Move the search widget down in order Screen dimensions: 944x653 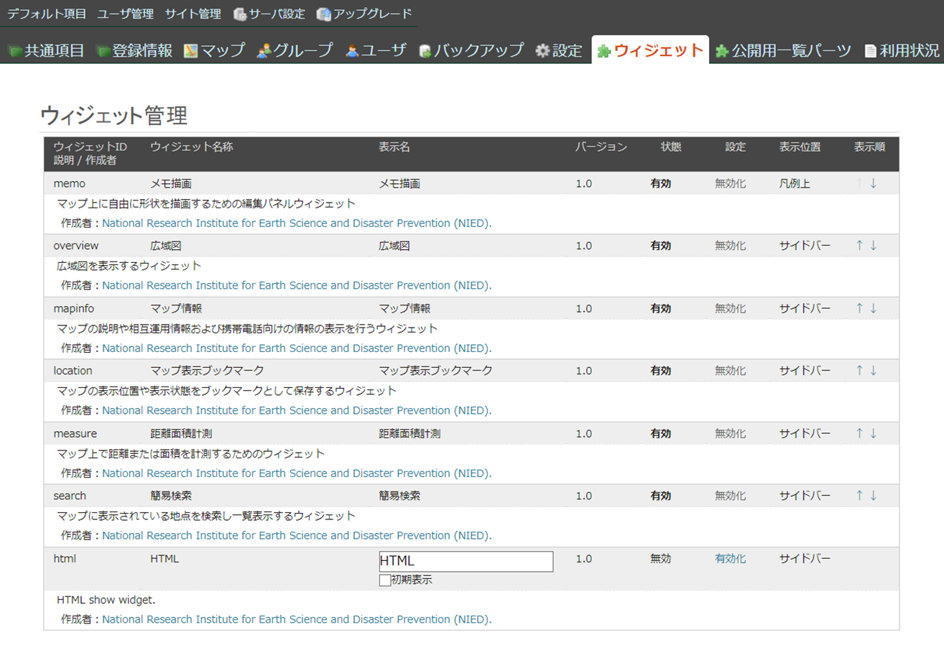(x=874, y=496)
